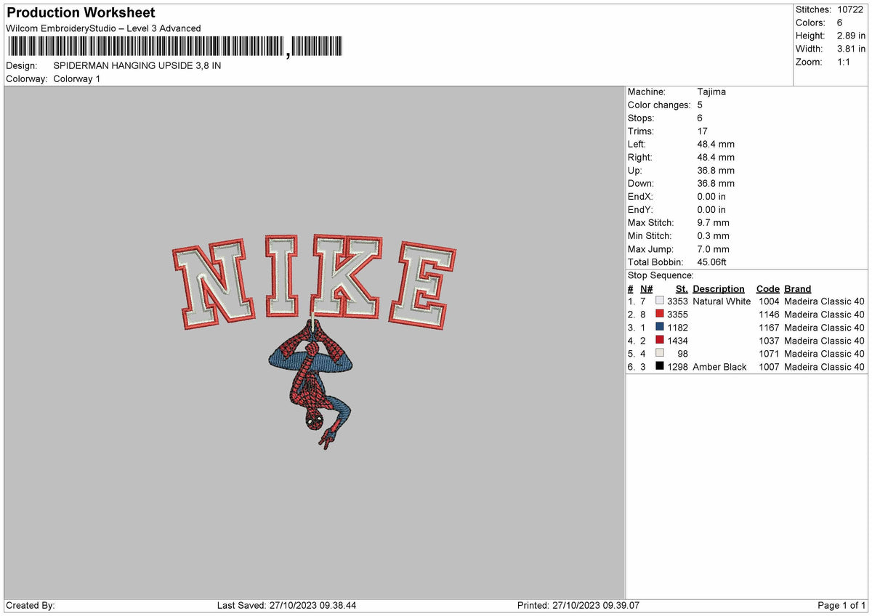Click the thread code 1167
Image resolution: width=872 pixels, height=616 pixels.
point(769,327)
